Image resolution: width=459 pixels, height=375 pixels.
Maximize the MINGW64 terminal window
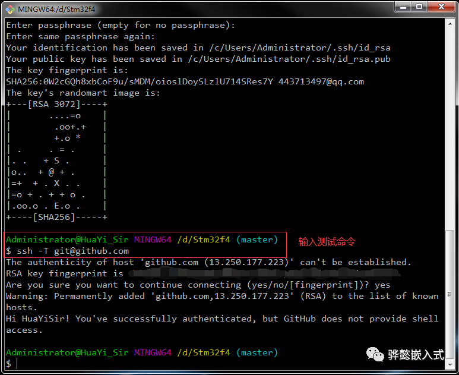[419, 7]
